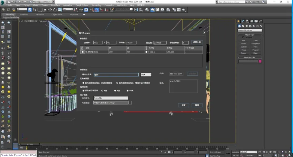The width and height of the screenshot is (293, 157).
Task: Expand the 'From file' photon mode dropdown
Action: coord(110,98)
